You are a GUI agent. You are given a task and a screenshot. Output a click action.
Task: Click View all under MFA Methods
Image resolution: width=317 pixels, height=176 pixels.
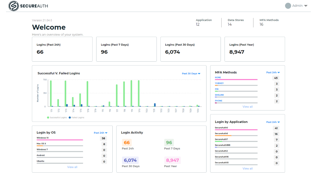click(x=247, y=107)
